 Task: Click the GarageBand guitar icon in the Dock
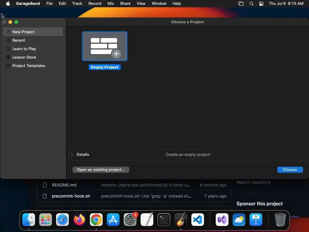coord(181,220)
